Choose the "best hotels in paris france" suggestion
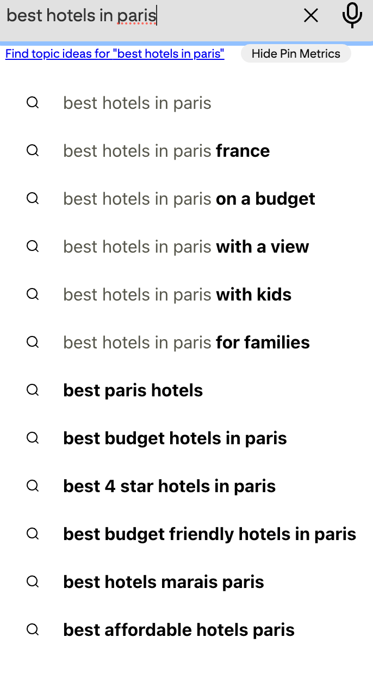 click(166, 151)
